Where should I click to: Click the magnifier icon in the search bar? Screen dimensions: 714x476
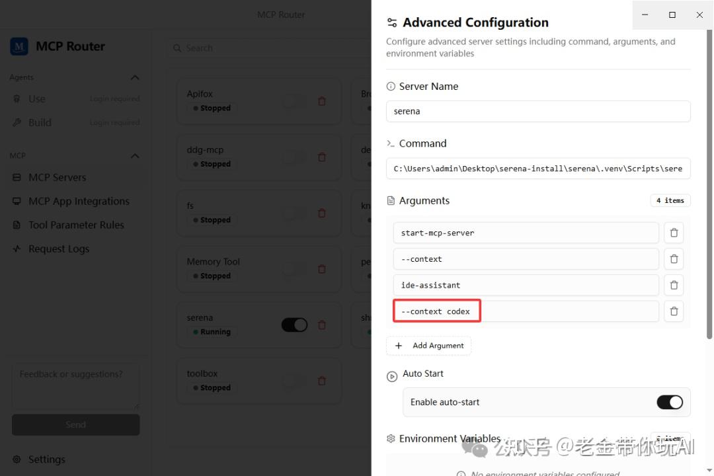click(177, 48)
